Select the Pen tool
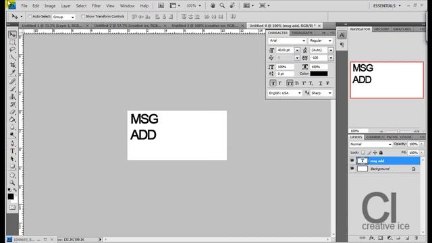This screenshot has width=432, height=243. pyautogui.click(x=12, y=144)
